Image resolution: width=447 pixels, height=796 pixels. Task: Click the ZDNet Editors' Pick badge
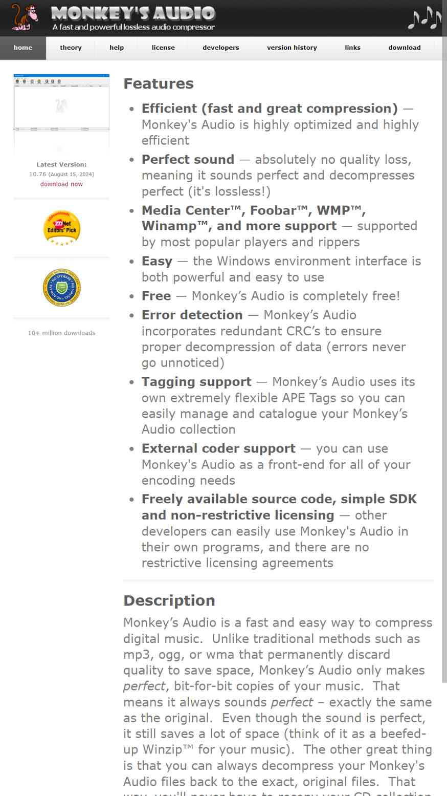pyautogui.click(x=62, y=228)
